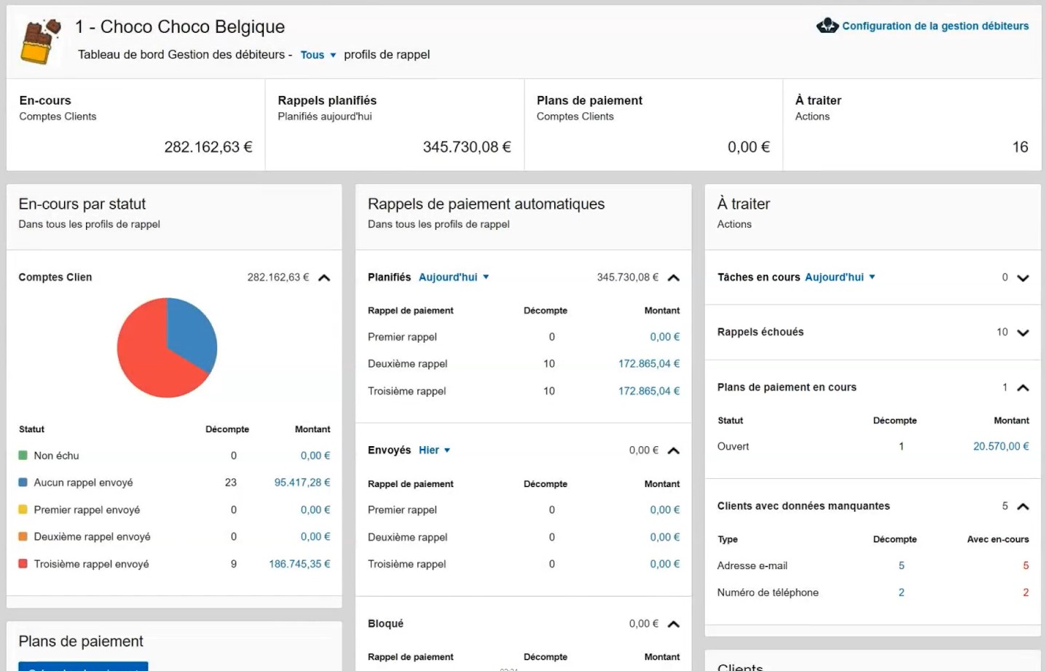Expand the Tâches en cours section
The height and width of the screenshot is (671, 1046).
tap(1023, 278)
